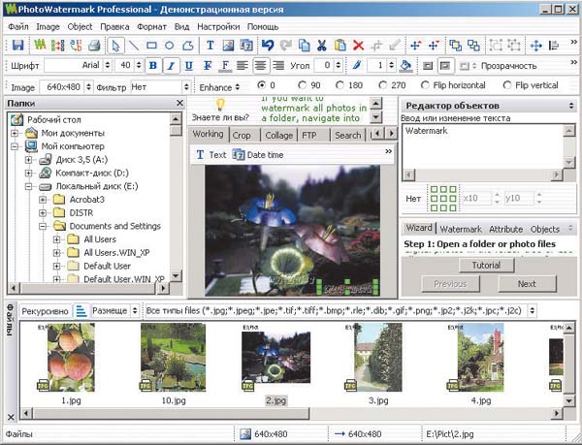Open the file types filter dropdown
Viewport: 582px width, 445px height.
point(533,310)
